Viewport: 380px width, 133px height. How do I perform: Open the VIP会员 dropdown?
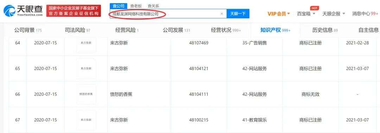click(x=279, y=14)
